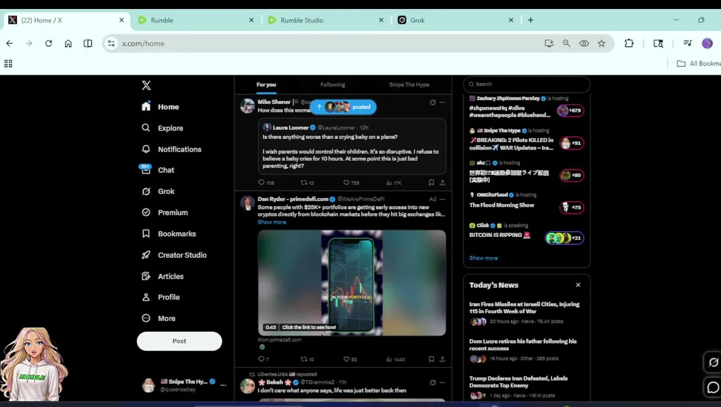Screen dimensions: 721x407
Task: Switch to the Snipe The Hype tab
Action: 409,85
